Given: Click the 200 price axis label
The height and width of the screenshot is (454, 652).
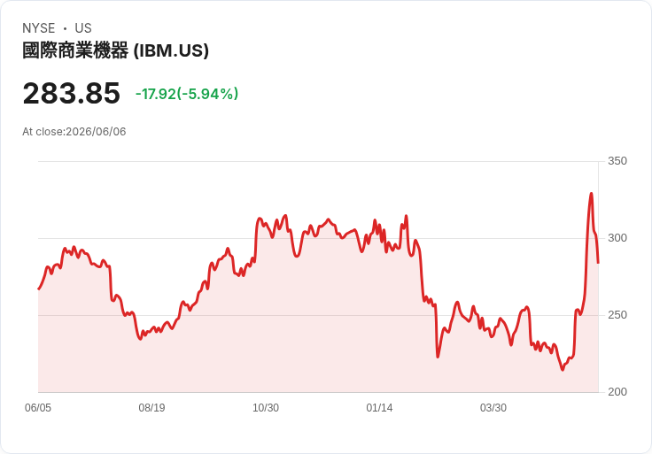Looking at the screenshot, I should [617, 392].
